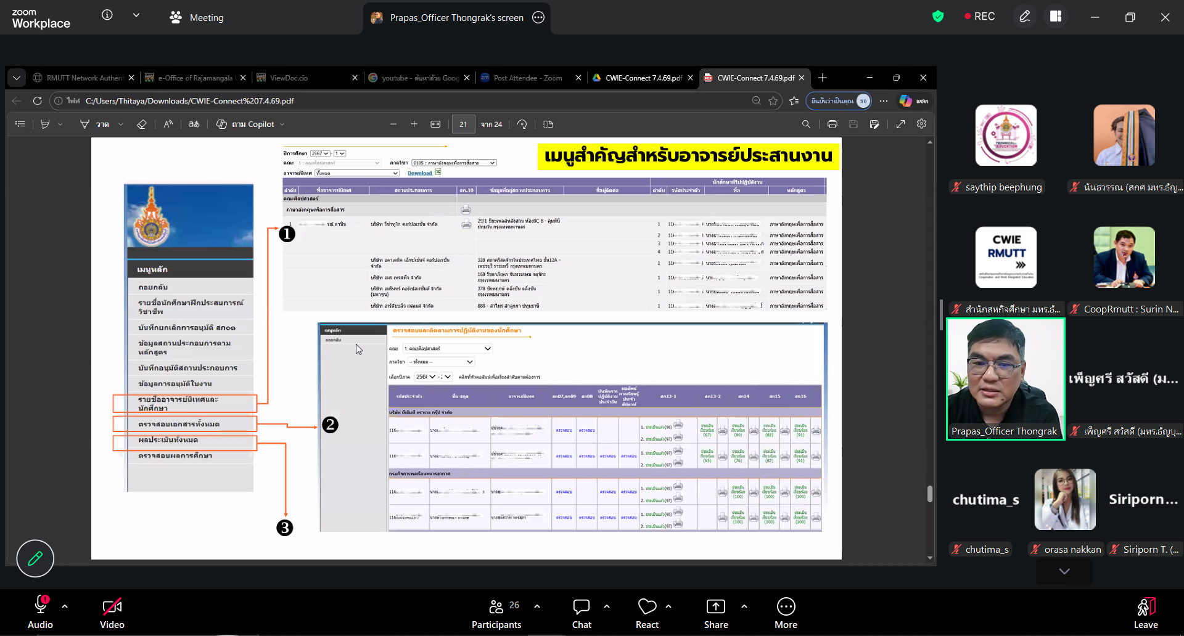This screenshot has height=636, width=1184.
Task: Leave the meeting
Action: click(x=1145, y=614)
